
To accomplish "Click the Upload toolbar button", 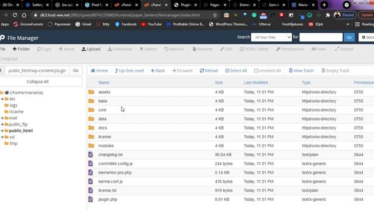I will pyautogui.click(x=91, y=49).
